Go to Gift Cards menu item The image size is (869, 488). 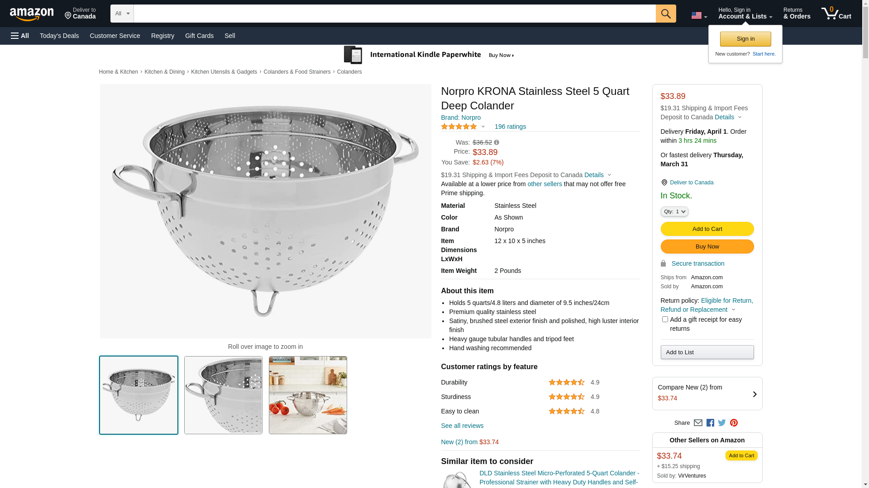tap(199, 36)
